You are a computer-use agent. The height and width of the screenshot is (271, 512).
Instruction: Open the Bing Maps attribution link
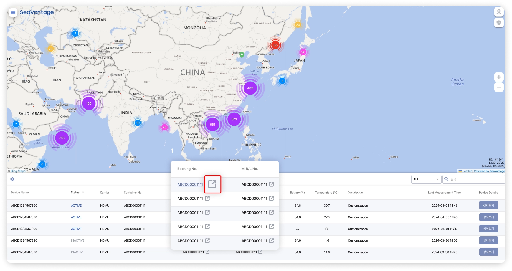[x=18, y=171]
